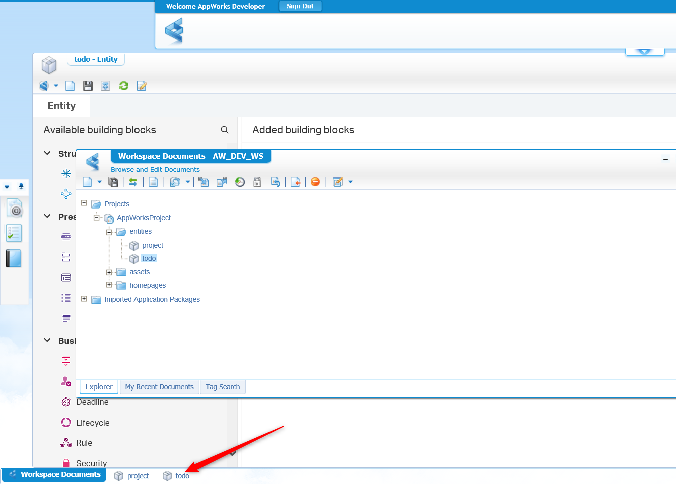This screenshot has height=484, width=676.
Task: Click the lined document page icon in Workspace toolbar
Action: [153, 182]
